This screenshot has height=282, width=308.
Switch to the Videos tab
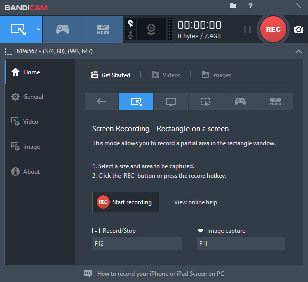(166, 75)
